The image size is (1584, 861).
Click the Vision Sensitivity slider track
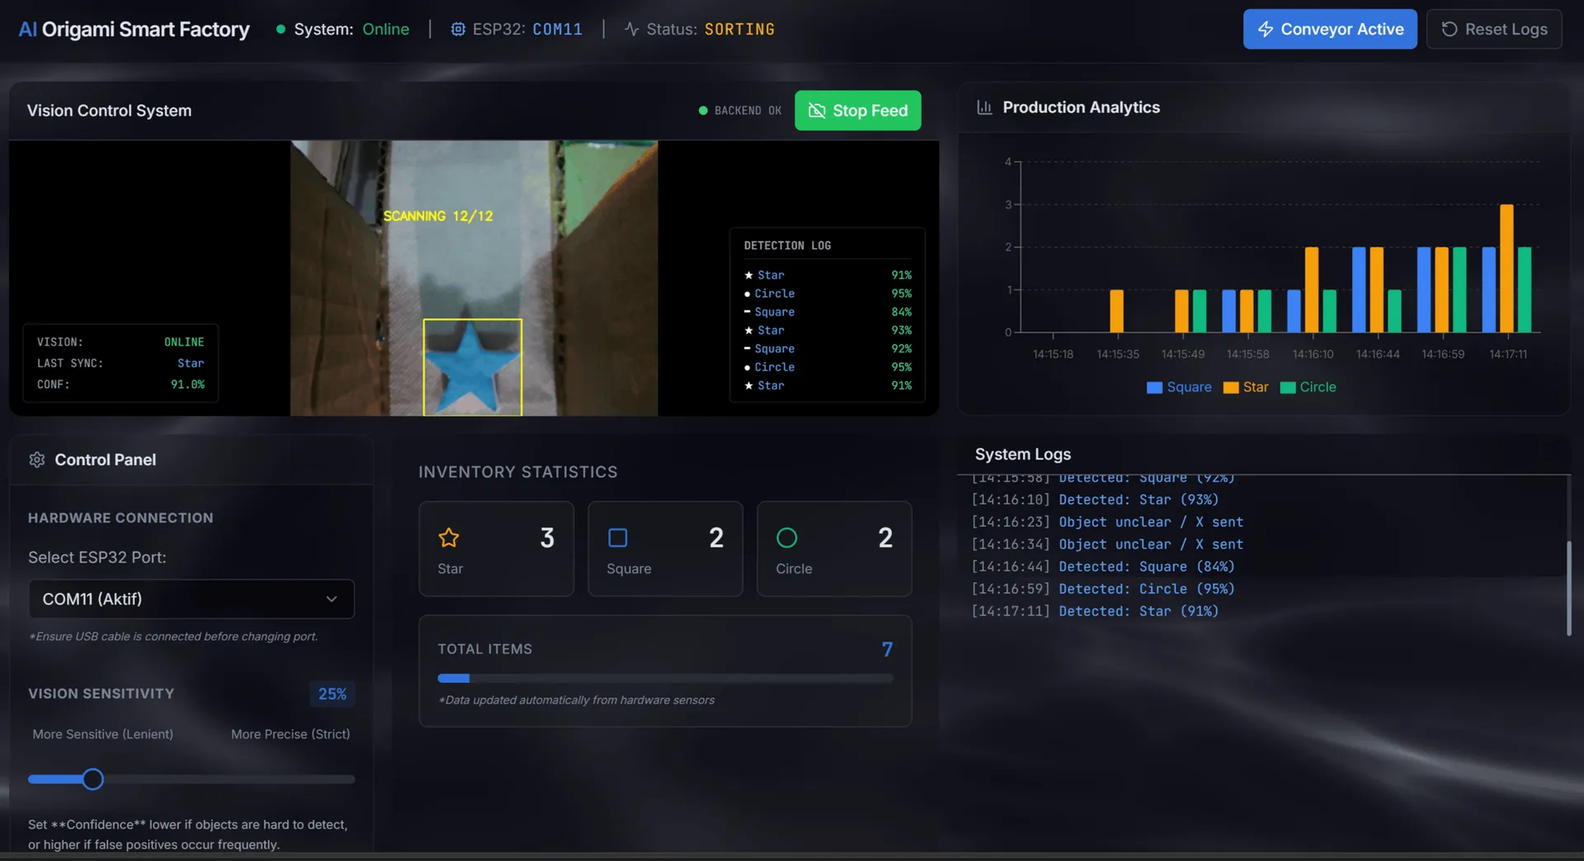point(191,779)
